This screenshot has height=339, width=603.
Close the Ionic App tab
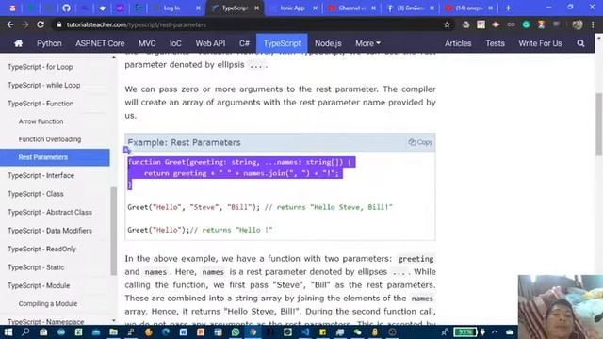pos(315,8)
